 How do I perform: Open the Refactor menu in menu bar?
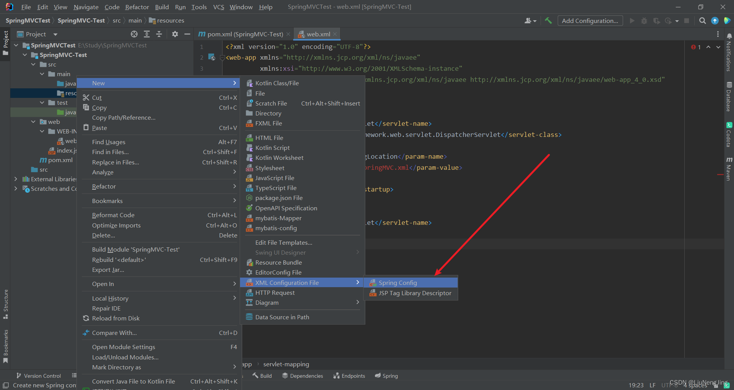(137, 7)
